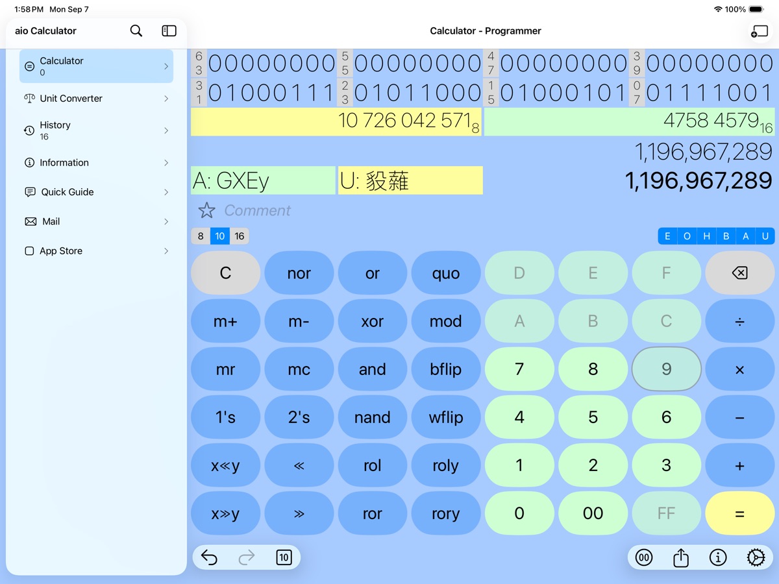Screen dimensions: 779x584
Task: Tap the divide ÷ key
Action: tap(739, 321)
